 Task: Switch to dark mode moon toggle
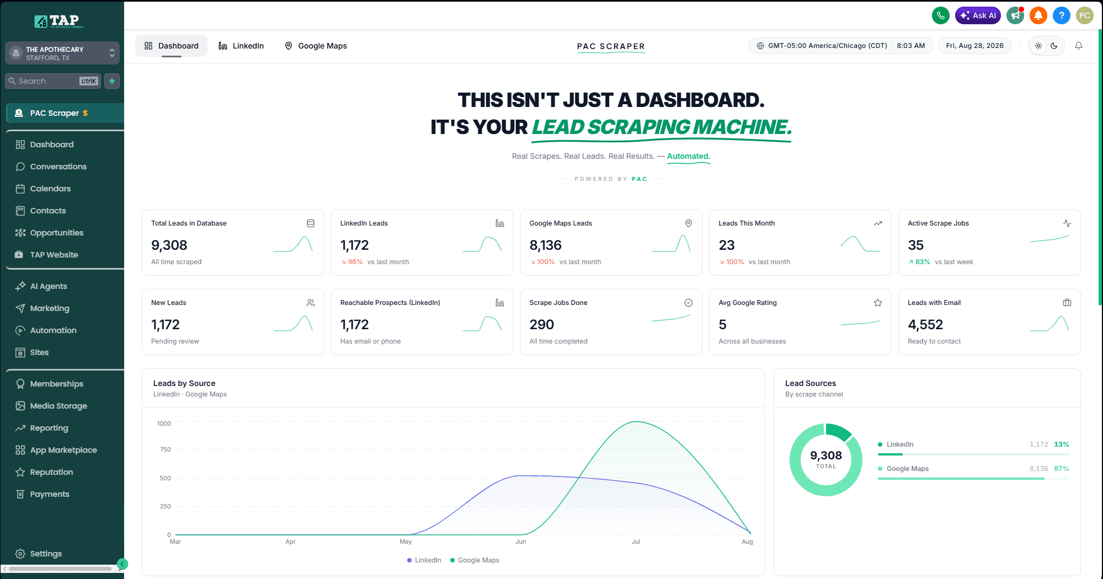click(x=1054, y=46)
